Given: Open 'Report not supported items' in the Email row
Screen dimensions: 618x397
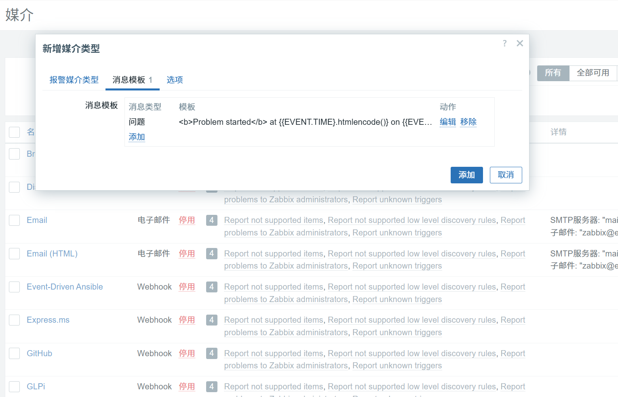Looking at the screenshot, I should coord(274,220).
